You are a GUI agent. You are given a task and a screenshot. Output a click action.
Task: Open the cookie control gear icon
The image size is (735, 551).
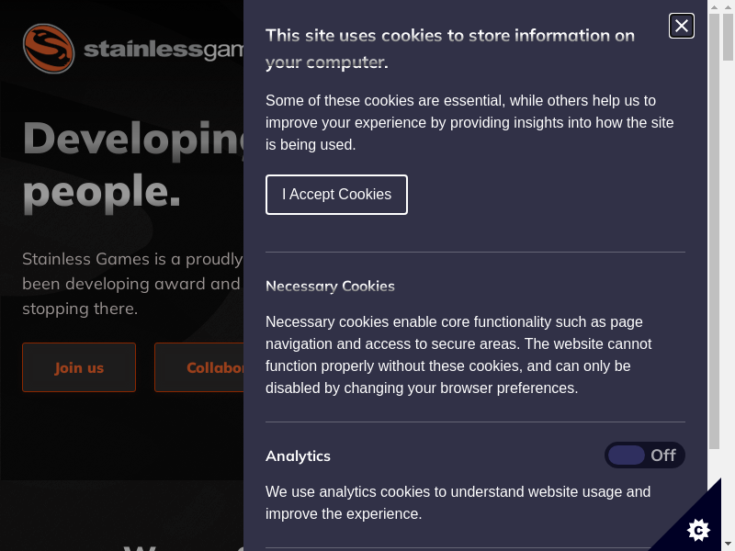tap(699, 529)
